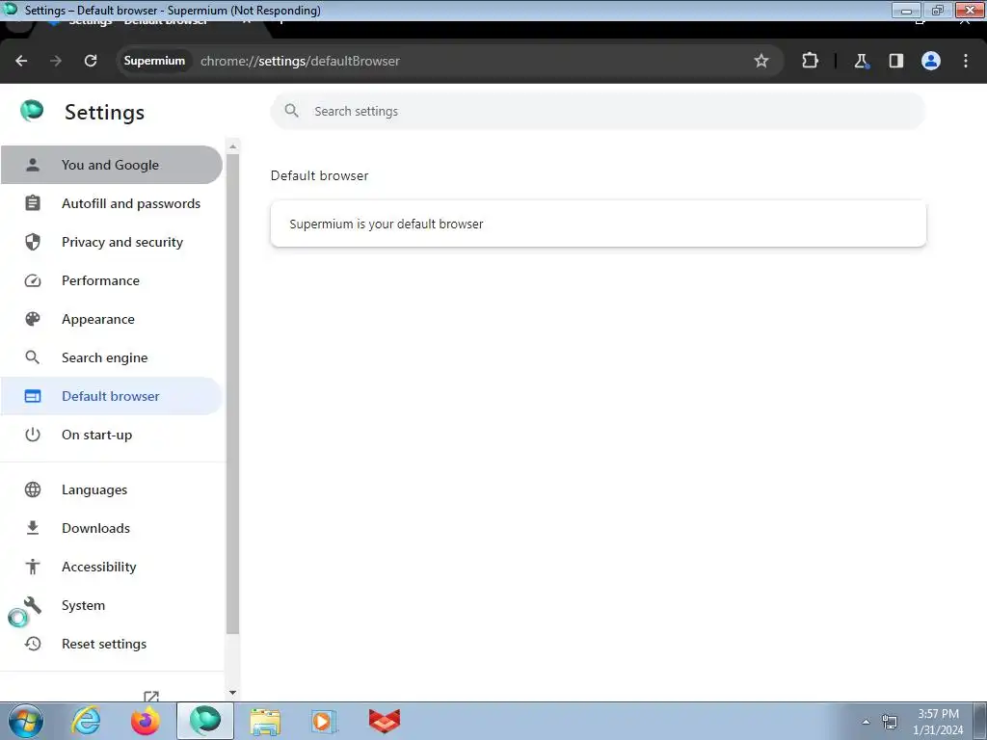Open Windows Media Player on taskbar
Screen dimensions: 987x740
click(324, 721)
